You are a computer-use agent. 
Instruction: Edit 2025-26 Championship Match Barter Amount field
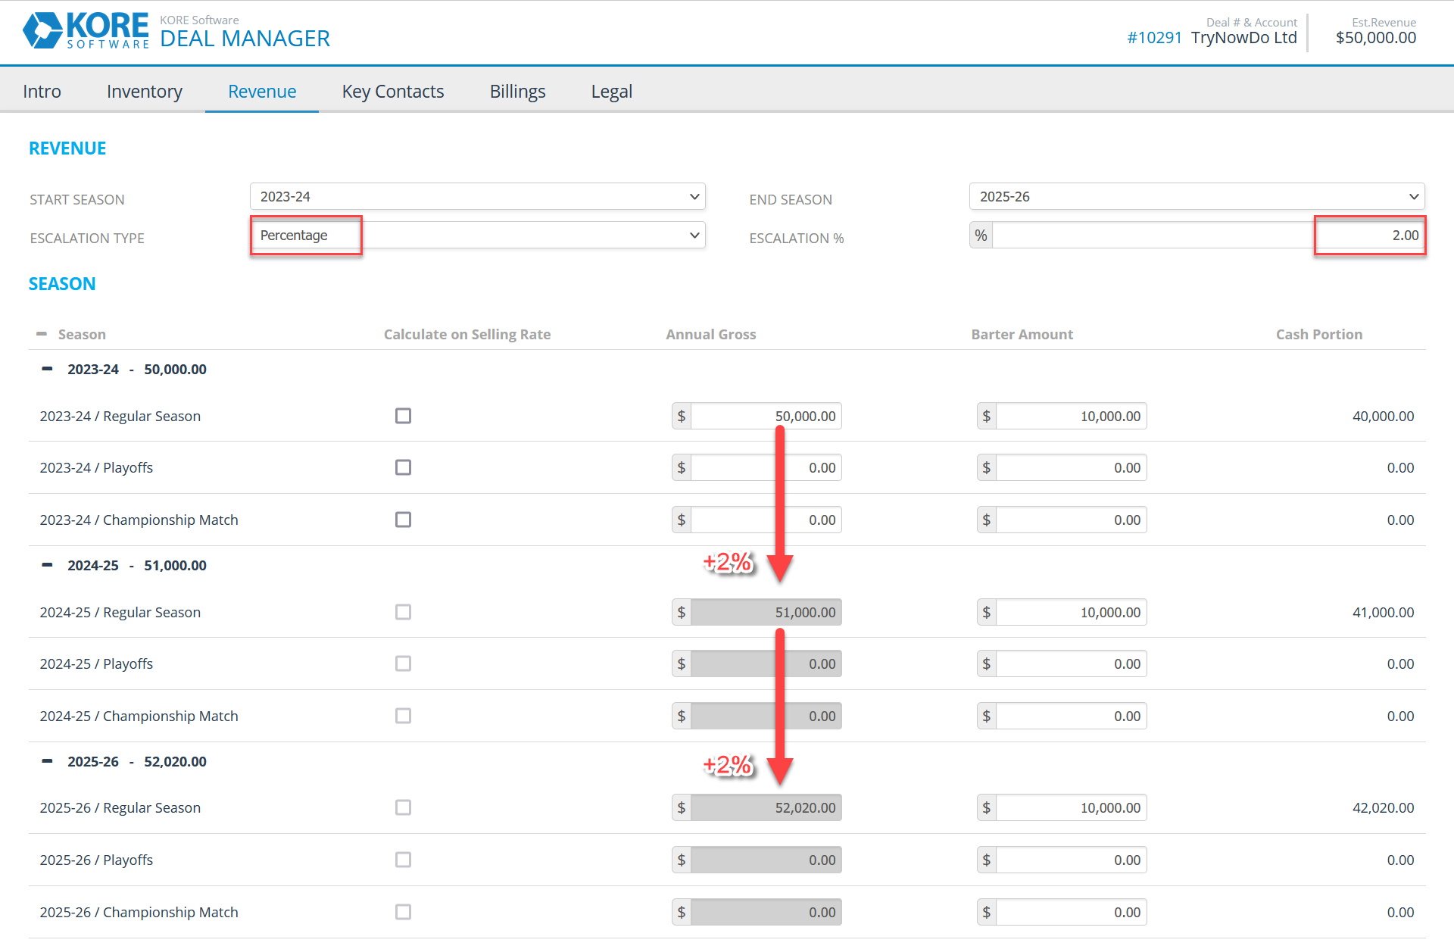[x=1072, y=912]
